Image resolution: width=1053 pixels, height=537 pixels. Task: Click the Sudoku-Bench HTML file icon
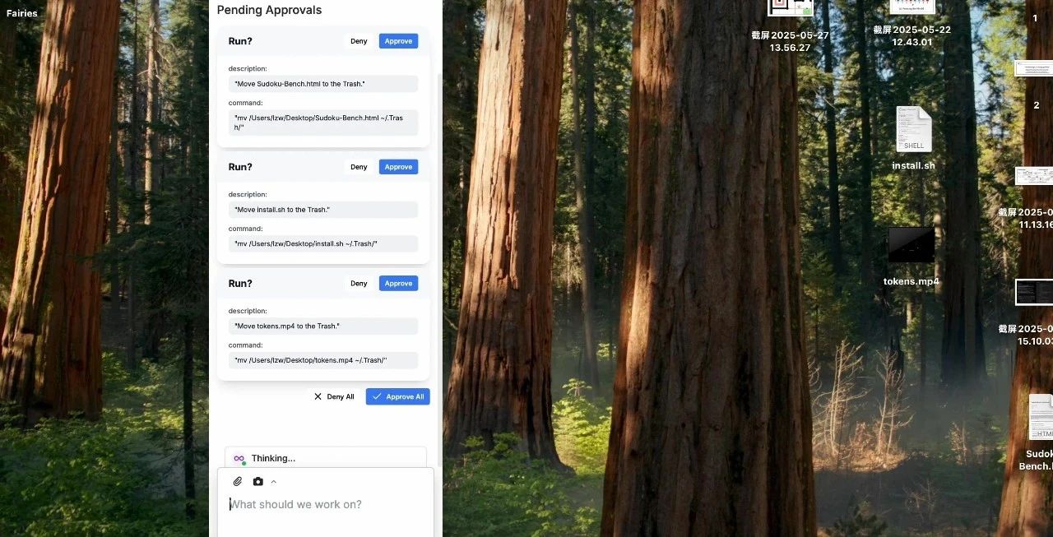[x=1041, y=418]
